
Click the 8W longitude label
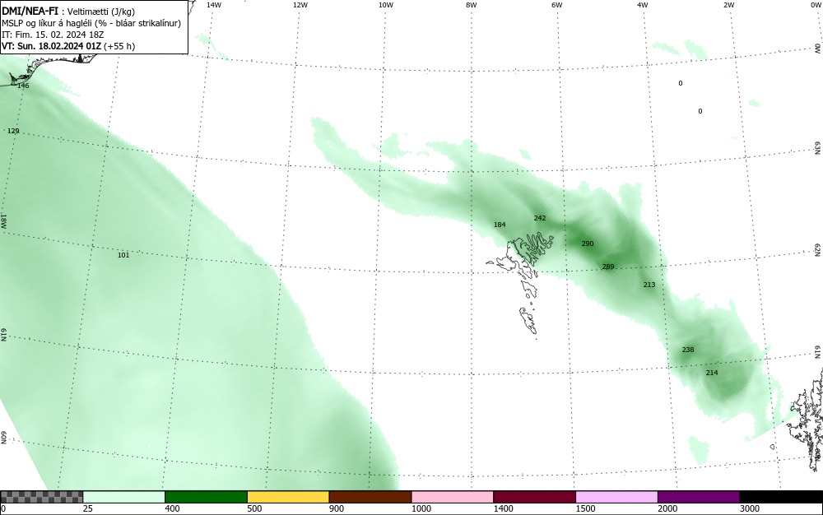pyautogui.click(x=472, y=5)
